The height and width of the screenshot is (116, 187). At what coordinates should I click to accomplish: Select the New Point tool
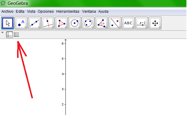(21, 23)
